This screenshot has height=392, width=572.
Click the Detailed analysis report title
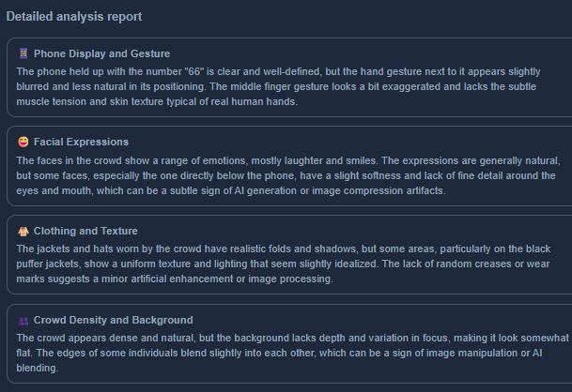tap(74, 17)
